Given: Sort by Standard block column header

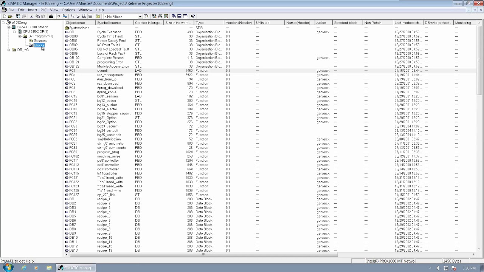Looking at the screenshot, I should 347,23.
